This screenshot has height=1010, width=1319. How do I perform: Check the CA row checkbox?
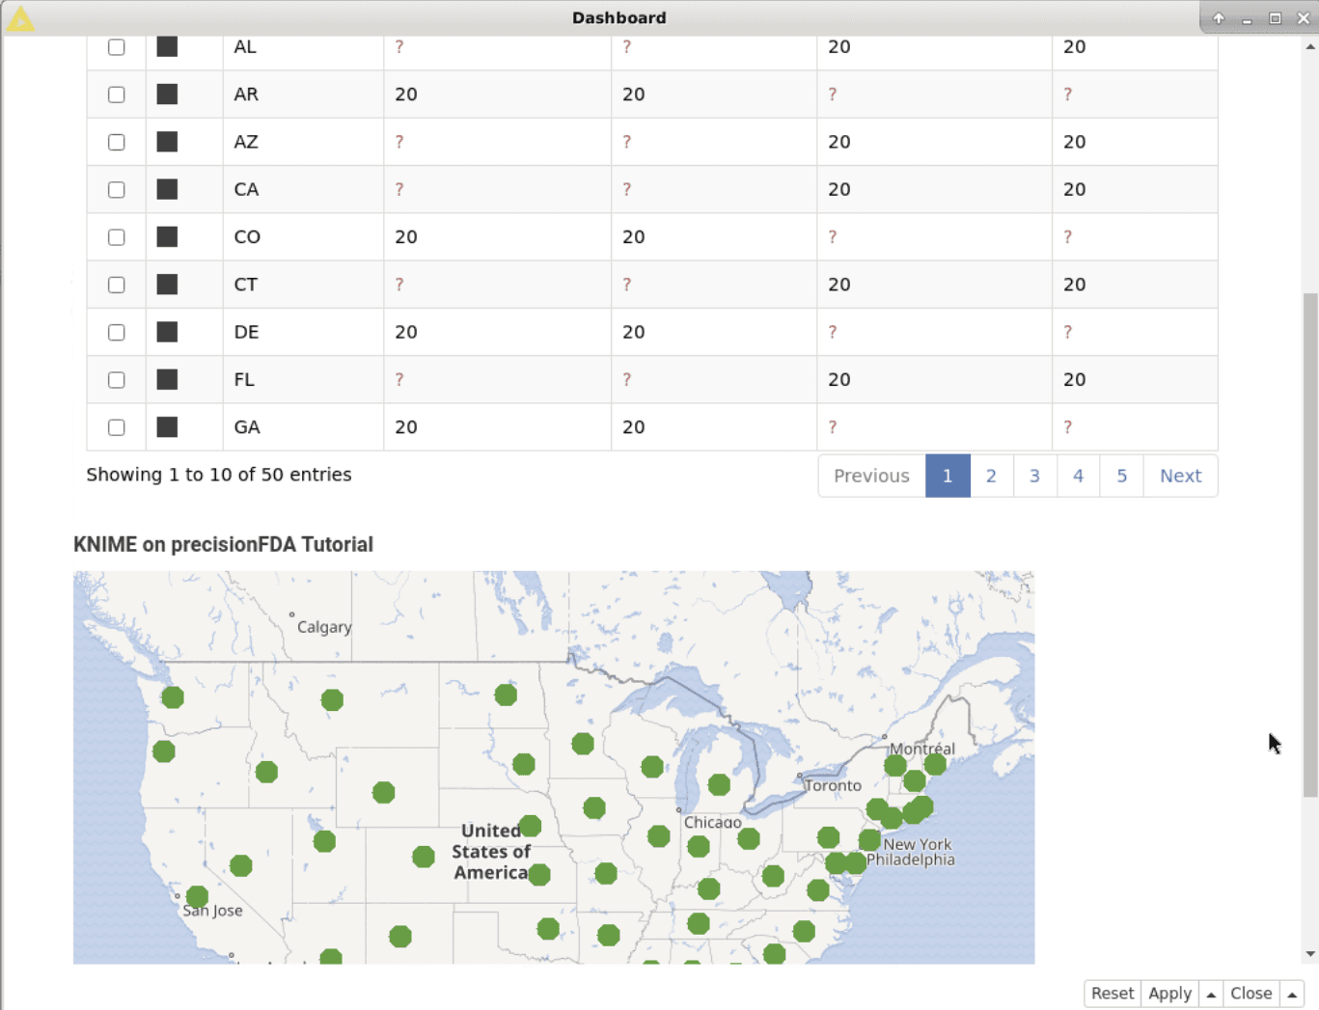pyautogui.click(x=117, y=190)
